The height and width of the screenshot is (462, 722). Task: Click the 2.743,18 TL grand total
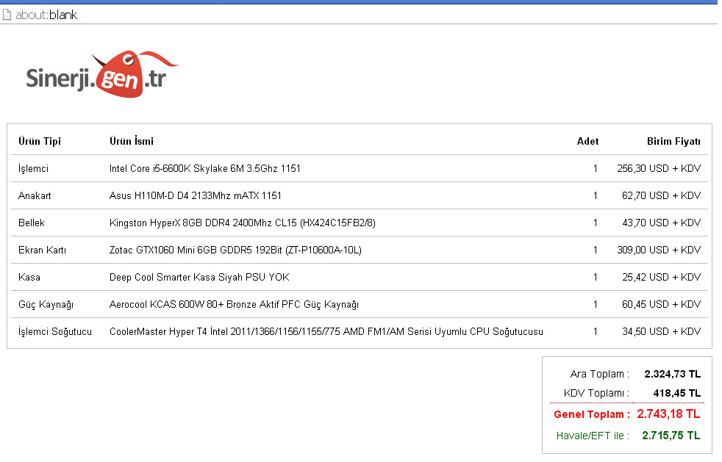668,414
